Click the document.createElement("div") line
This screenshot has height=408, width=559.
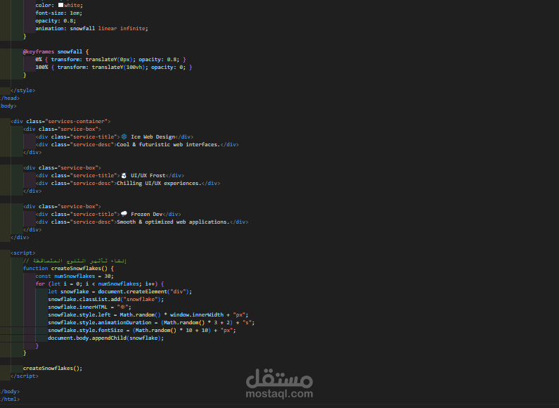[120, 292]
